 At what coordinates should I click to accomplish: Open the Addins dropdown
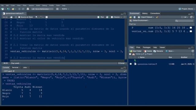pyautogui.click(x=65, y=9)
